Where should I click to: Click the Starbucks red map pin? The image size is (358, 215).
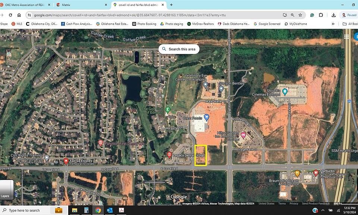(316, 173)
